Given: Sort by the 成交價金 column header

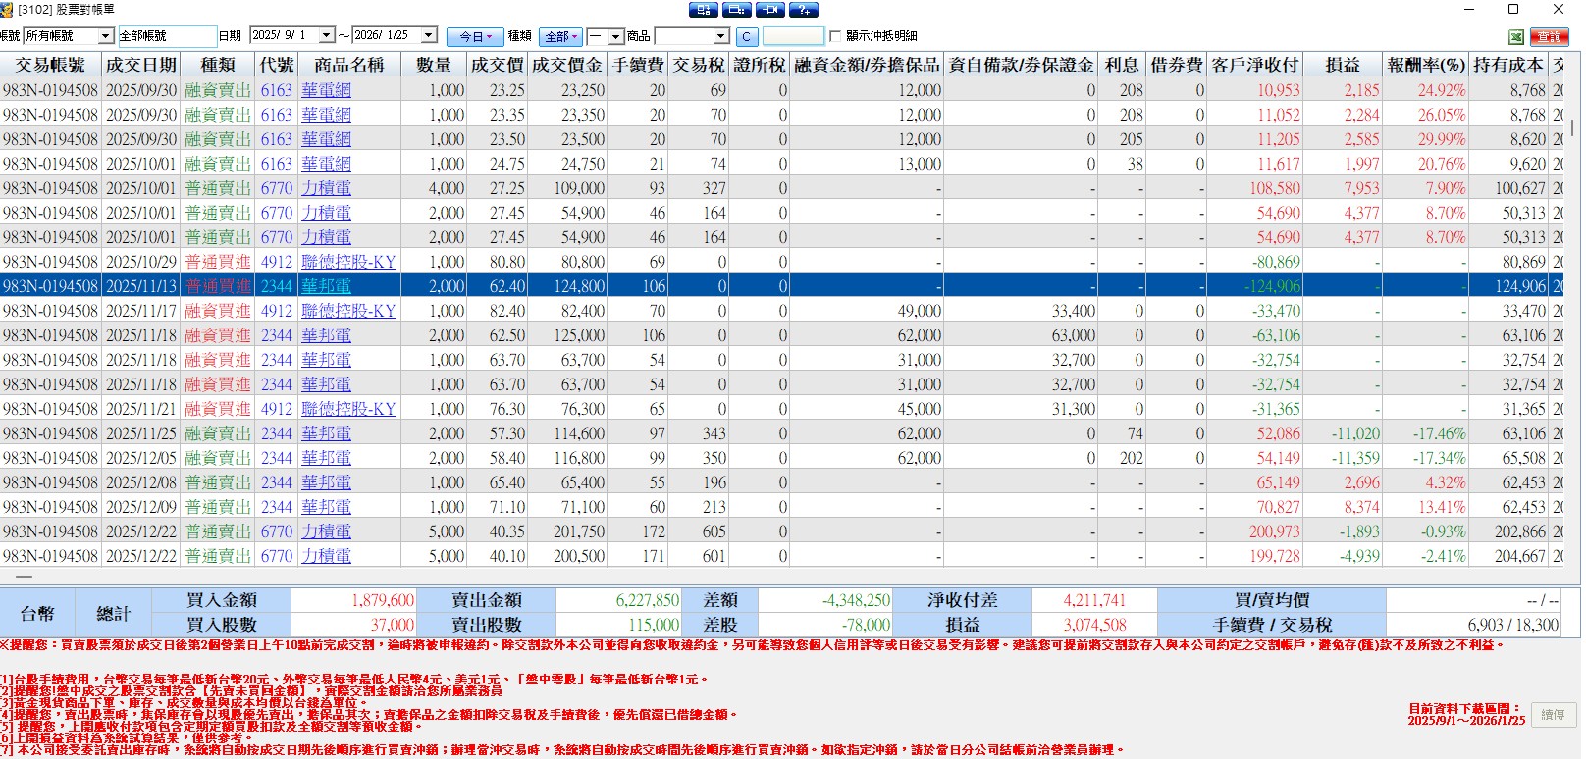Looking at the screenshot, I should click(567, 65).
